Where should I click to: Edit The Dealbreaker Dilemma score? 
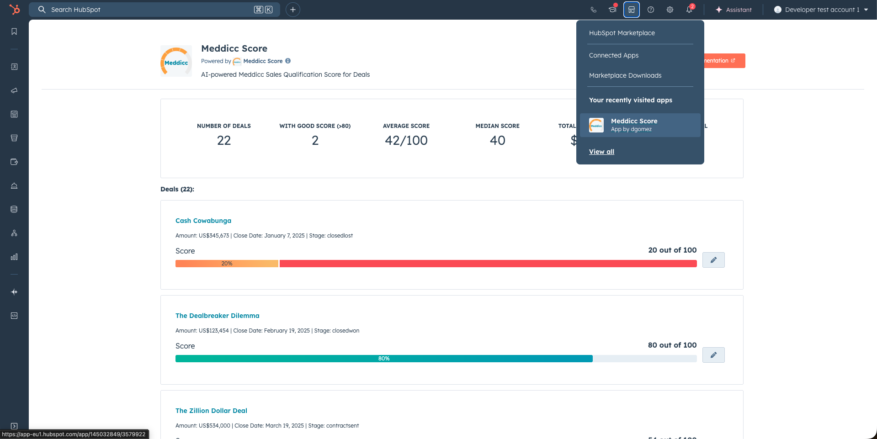point(713,355)
